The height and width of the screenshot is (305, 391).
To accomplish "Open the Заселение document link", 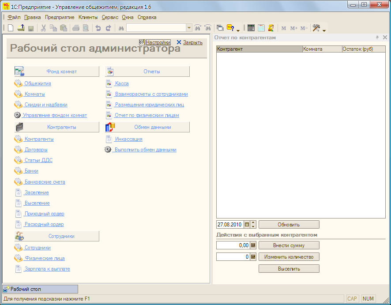I will [37, 192].
